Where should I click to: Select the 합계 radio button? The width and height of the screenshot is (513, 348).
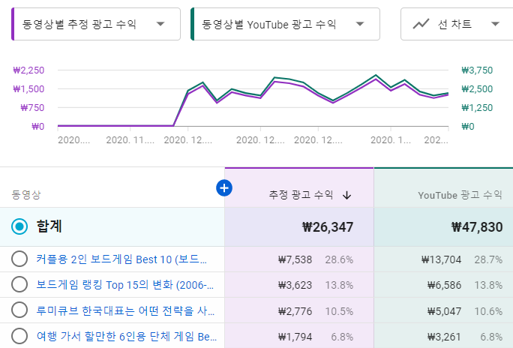pyautogui.click(x=19, y=226)
